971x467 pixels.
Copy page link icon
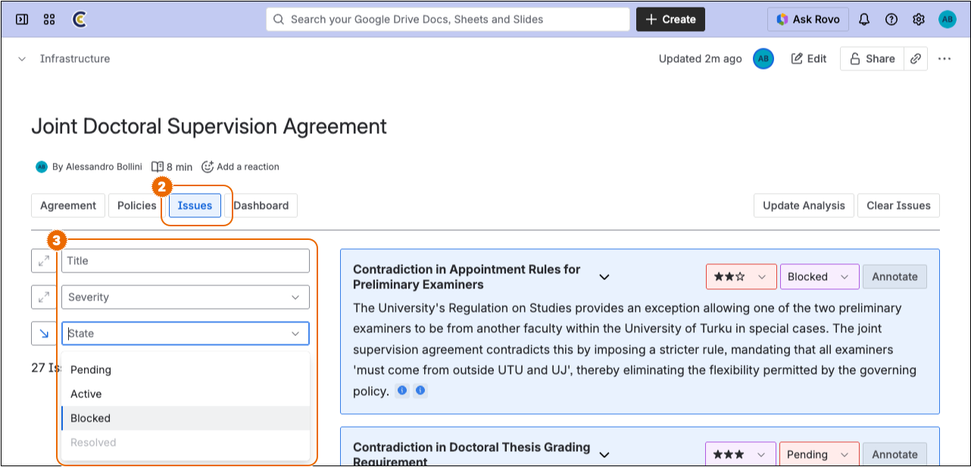click(916, 59)
